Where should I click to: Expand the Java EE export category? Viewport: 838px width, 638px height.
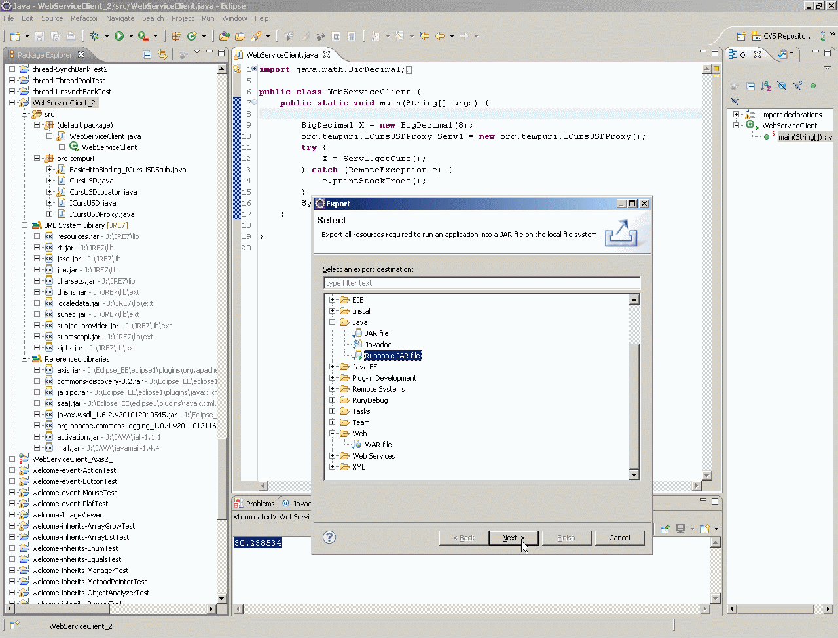point(333,367)
